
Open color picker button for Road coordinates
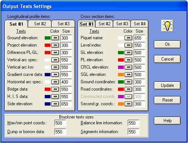pos(128,89)
